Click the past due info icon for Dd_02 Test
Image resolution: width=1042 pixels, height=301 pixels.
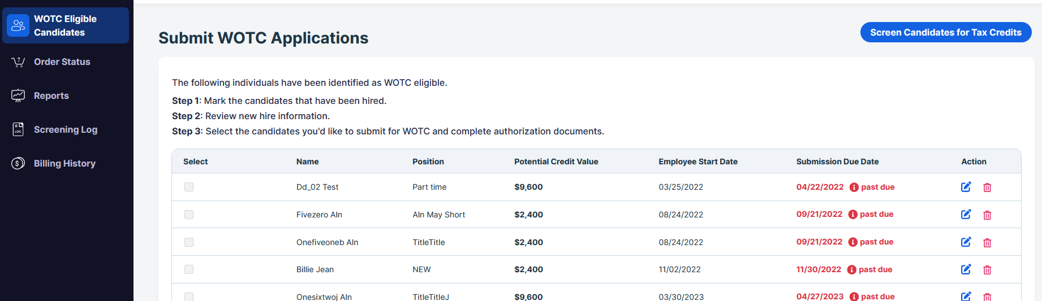tap(854, 187)
